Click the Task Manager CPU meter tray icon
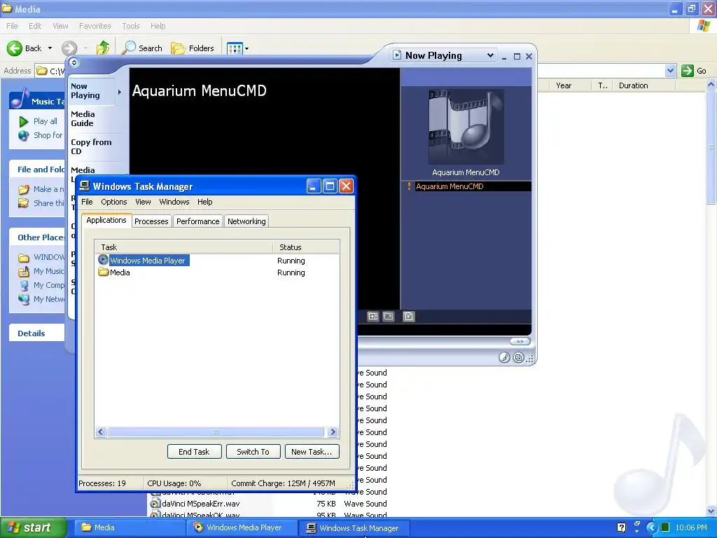Screen dimensions: 717x538 click(665, 527)
